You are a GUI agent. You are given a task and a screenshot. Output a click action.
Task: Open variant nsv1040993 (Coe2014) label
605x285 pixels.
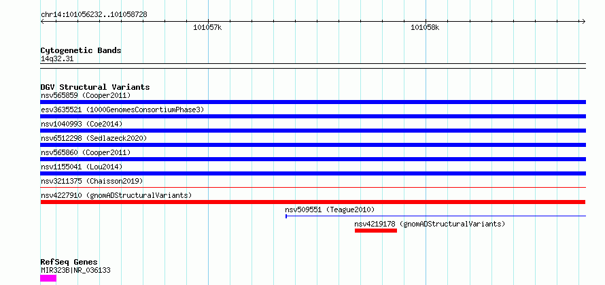coord(82,124)
